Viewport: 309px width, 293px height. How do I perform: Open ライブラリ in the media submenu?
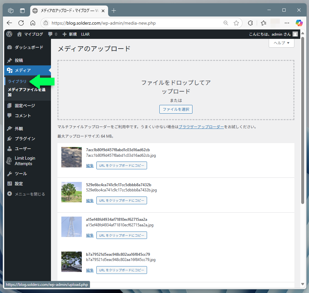pyautogui.click(x=17, y=81)
